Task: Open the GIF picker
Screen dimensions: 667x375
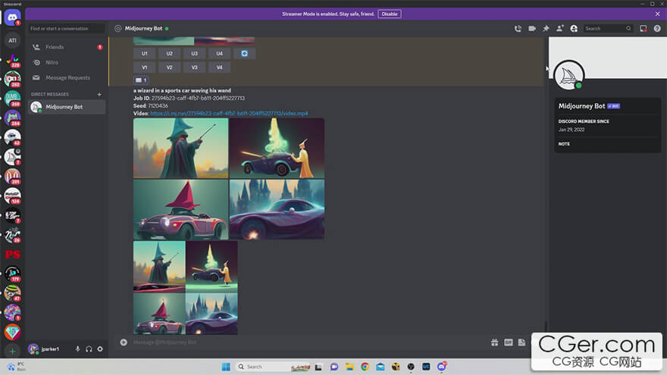Action: 509,342
